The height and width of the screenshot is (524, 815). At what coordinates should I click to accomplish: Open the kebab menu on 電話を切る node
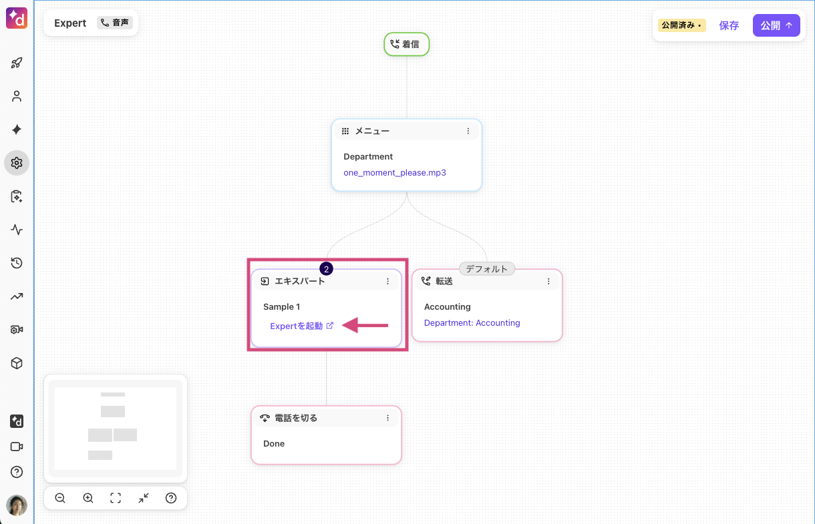click(387, 417)
